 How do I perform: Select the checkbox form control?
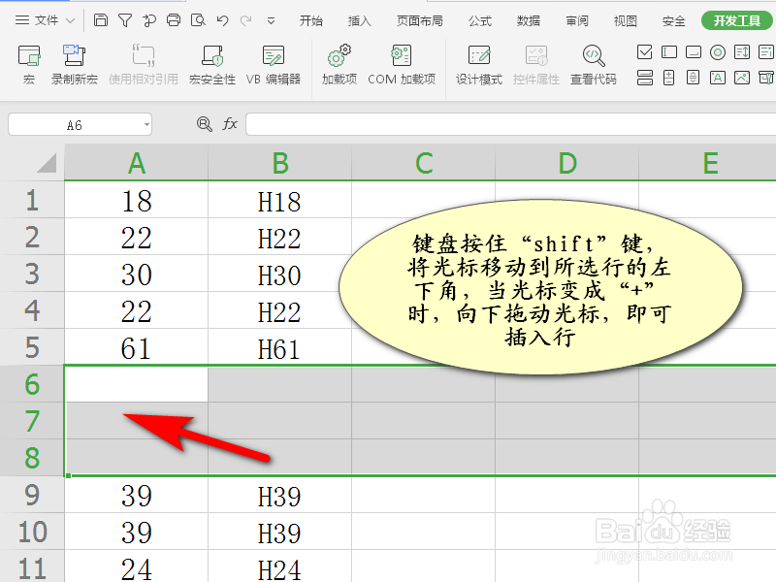tap(644, 50)
